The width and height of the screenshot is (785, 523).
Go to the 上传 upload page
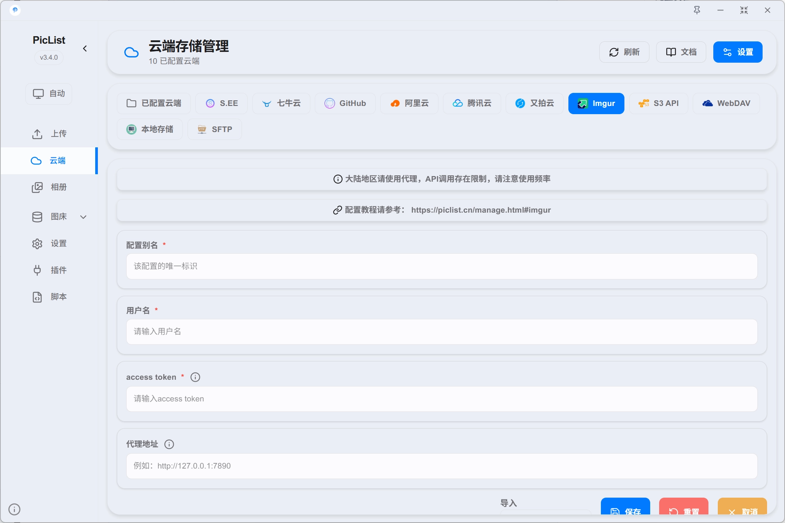click(49, 134)
